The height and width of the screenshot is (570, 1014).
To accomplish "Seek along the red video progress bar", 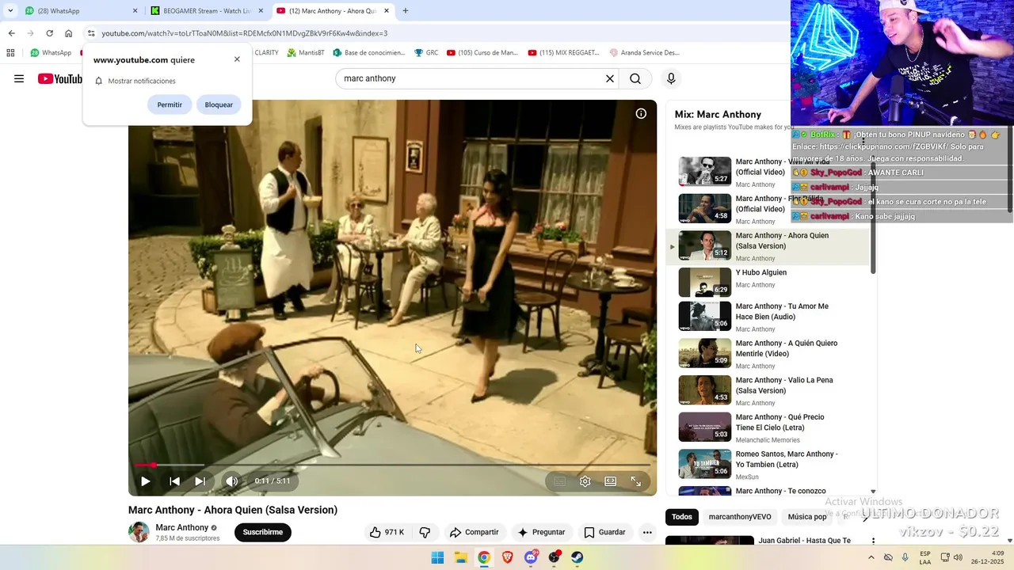I will click(392, 465).
